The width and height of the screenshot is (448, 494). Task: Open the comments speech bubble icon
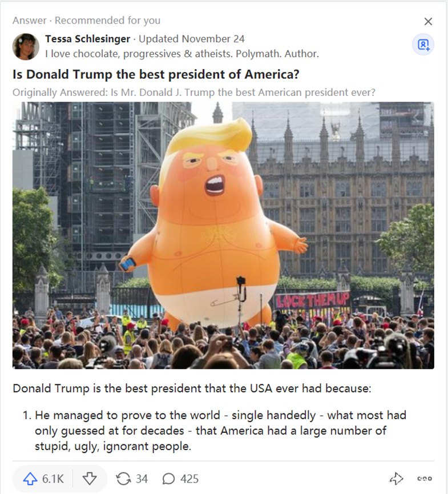tap(168, 479)
